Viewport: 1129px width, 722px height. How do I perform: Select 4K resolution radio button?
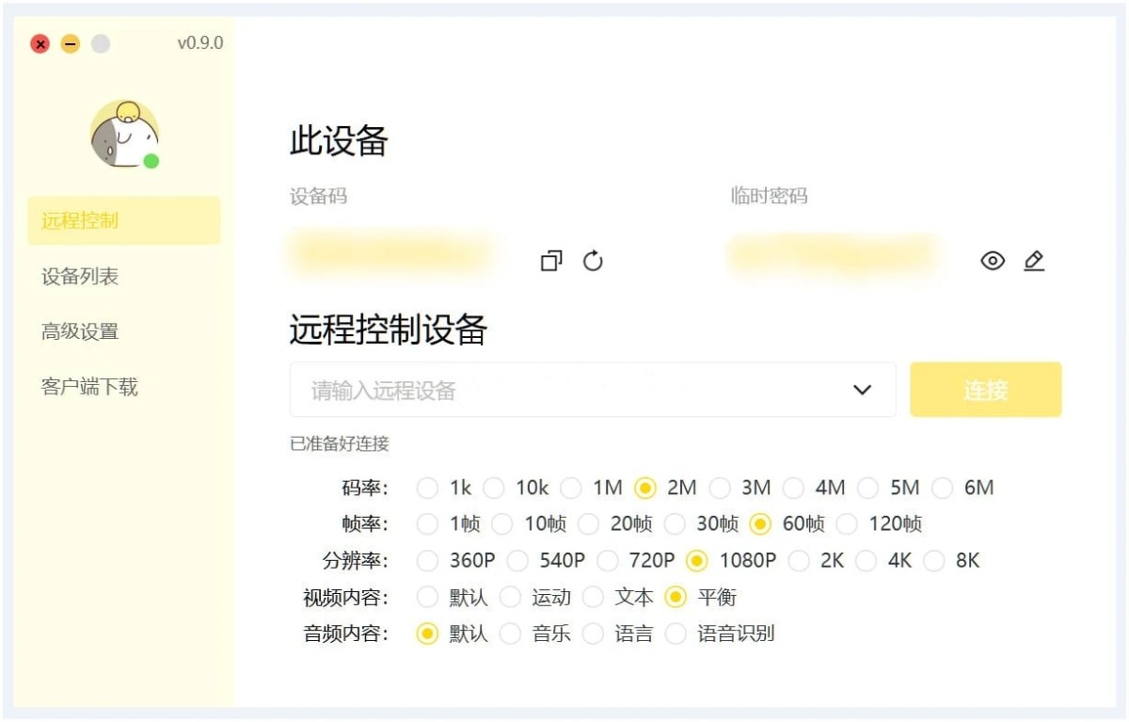(867, 561)
